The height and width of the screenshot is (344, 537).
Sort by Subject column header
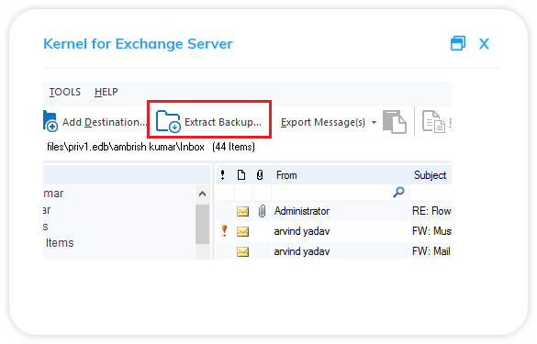pyautogui.click(x=431, y=175)
